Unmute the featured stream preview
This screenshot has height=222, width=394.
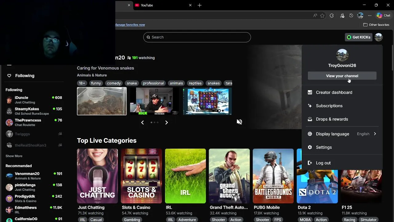pyautogui.click(x=239, y=122)
